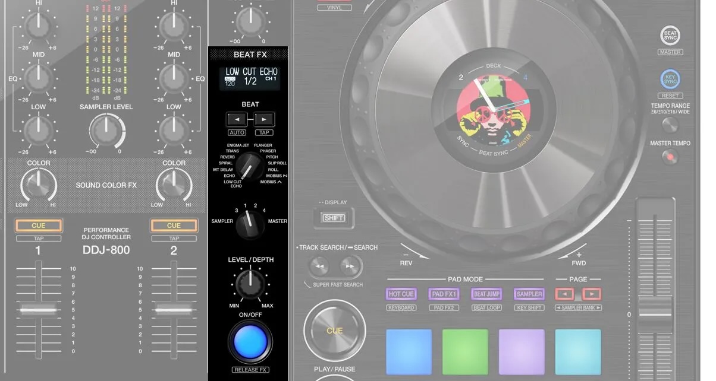This screenshot has width=716, height=381.
Task: Select the HOT CUE pad mode
Action: (x=401, y=294)
